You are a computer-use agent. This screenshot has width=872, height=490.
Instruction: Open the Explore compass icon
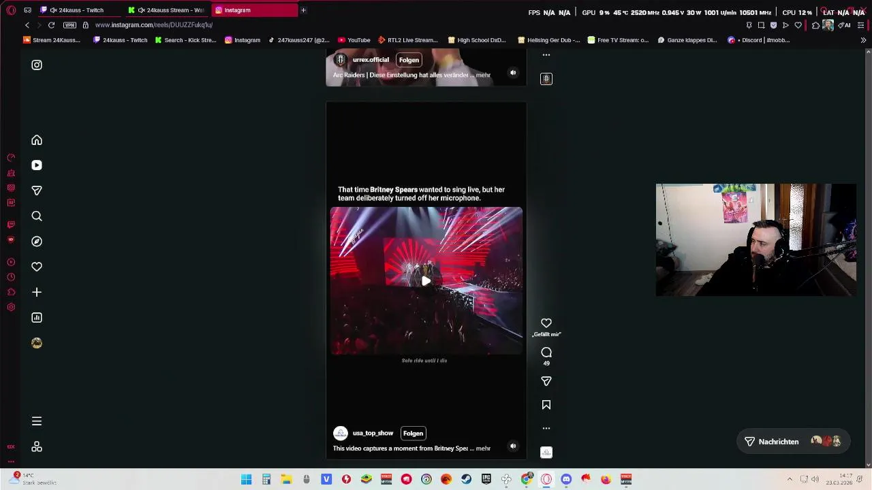(37, 242)
